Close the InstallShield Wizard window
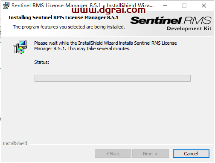Screen dimensions: 215x163 204,6
